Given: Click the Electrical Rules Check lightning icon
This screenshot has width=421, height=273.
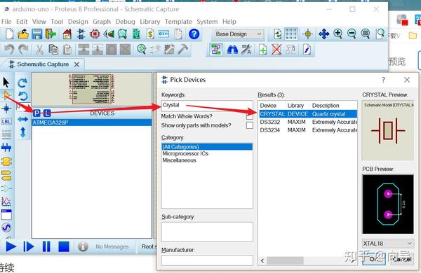Looking at the screenshot, I should tap(307, 50).
